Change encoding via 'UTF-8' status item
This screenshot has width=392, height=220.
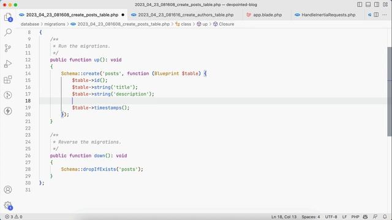331,217
